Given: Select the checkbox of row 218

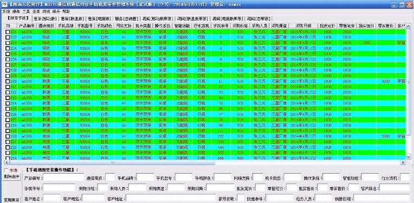Looking at the screenshot, I should point(8,125).
